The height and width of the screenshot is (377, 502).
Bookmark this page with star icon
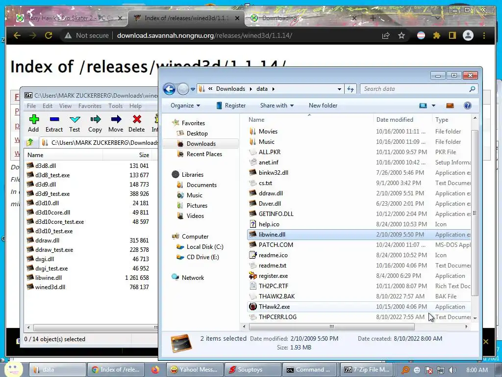[x=402, y=35]
